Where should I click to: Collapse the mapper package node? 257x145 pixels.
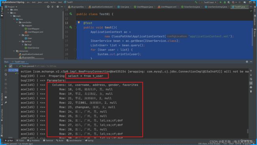[x=20, y=26]
